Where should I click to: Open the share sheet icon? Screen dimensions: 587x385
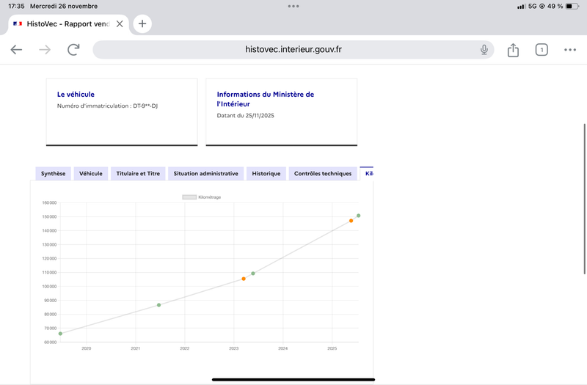click(513, 50)
